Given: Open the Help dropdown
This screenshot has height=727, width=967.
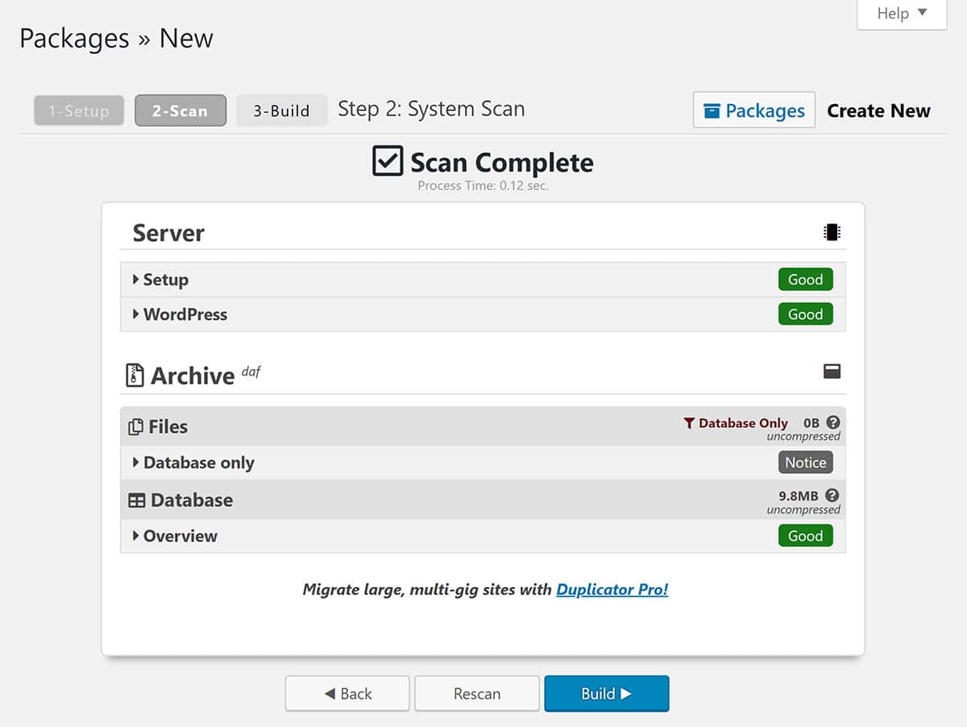Looking at the screenshot, I should [x=902, y=14].
